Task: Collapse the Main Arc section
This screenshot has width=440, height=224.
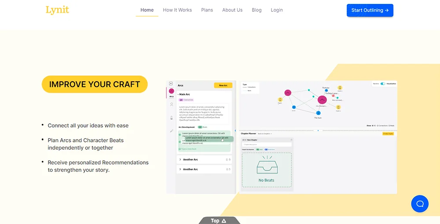Action: pyautogui.click(x=178, y=94)
